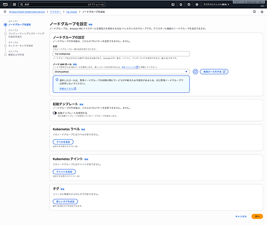Click the my-cluster breadcrumb item
This screenshot has width=267, height=231.
[72, 12]
